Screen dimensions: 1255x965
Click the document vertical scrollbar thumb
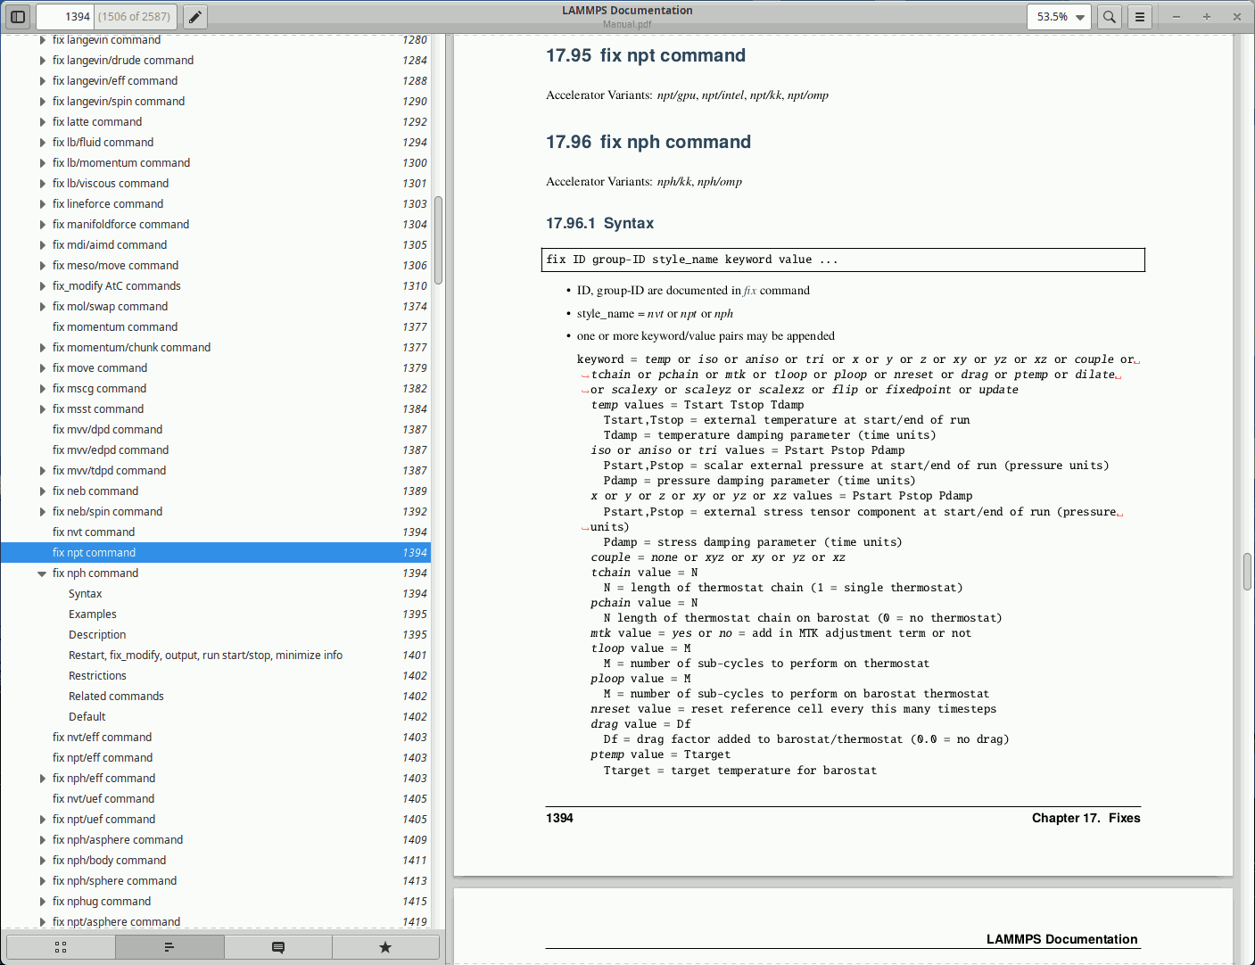1247,572
